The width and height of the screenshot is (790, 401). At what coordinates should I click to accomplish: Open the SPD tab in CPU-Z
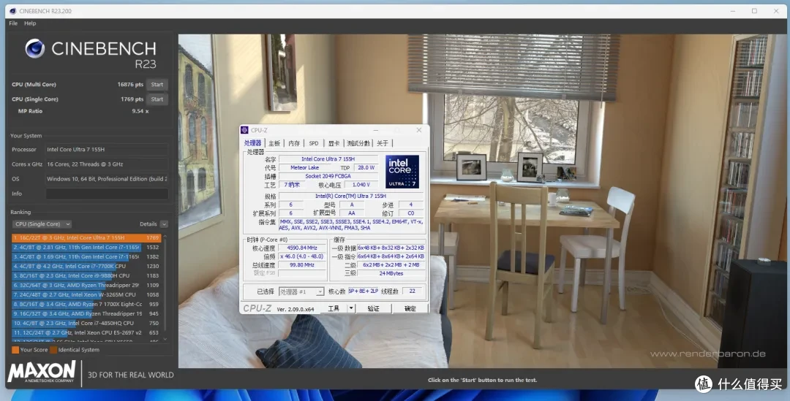click(314, 143)
